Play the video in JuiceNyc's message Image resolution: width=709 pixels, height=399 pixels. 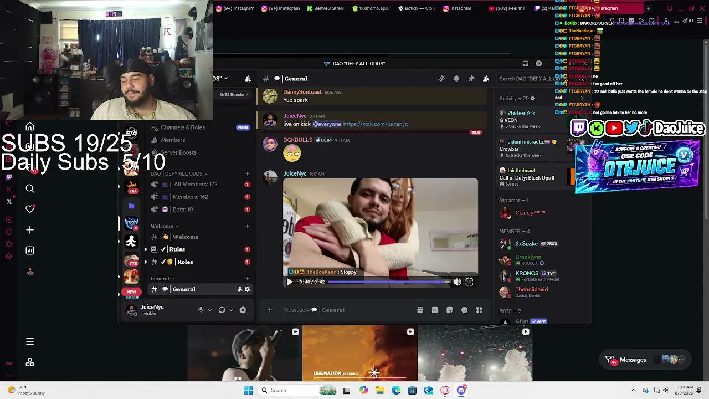pos(289,282)
